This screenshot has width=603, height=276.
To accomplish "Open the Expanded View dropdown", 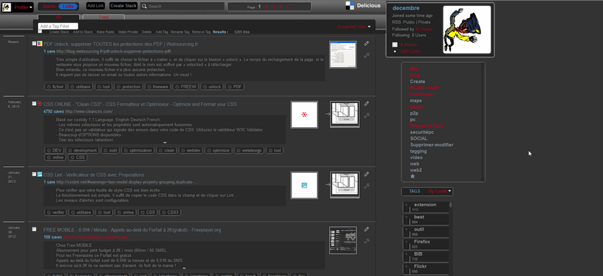I will click(354, 27).
